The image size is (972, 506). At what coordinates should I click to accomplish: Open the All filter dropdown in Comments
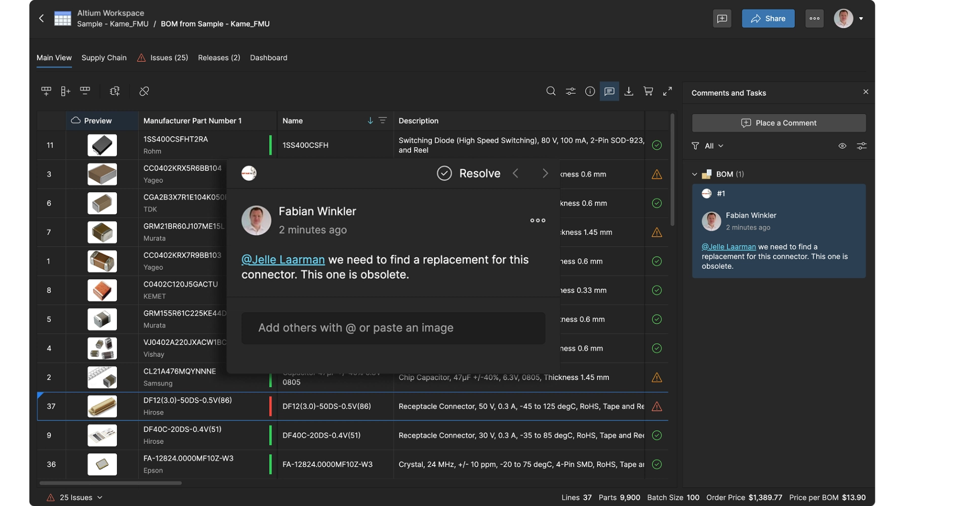point(708,146)
